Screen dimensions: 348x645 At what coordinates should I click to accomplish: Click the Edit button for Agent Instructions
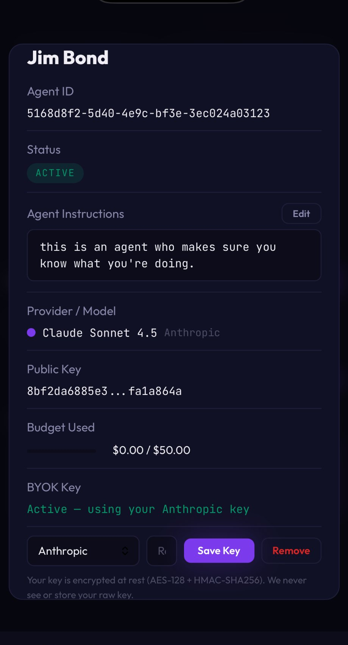[x=301, y=214]
